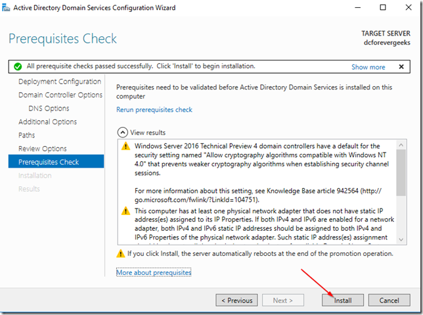Select Deployment Configuration in the sidebar
This screenshot has height=315, width=423.
60,82
